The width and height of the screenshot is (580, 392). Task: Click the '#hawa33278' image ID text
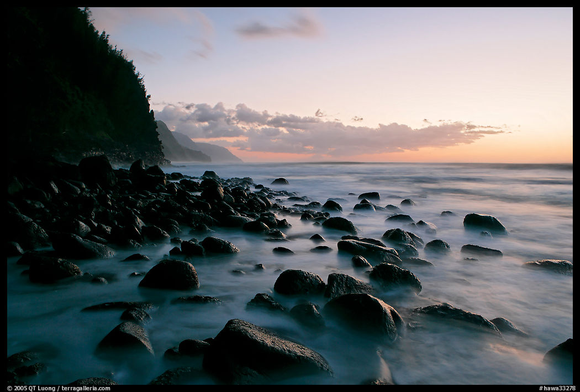pos(557,388)
